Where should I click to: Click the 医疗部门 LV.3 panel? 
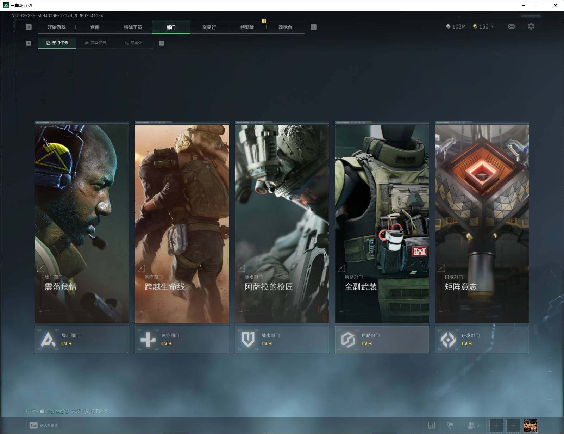(x=182, y=340)
